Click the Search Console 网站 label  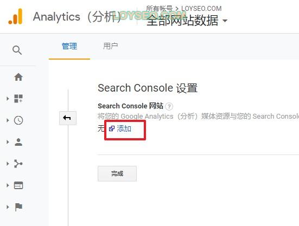coord(130,106)
